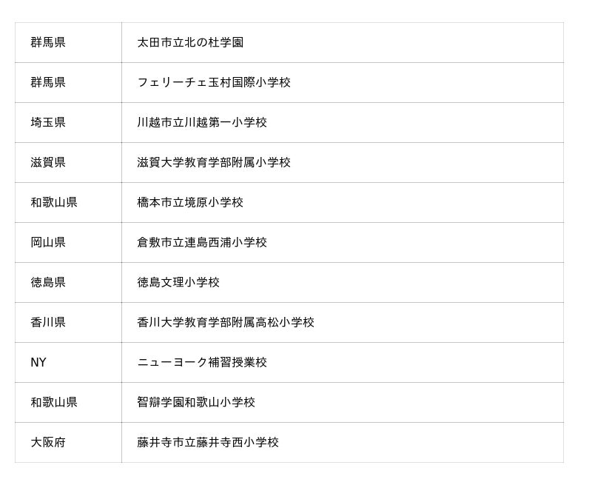Select 滋賀大学教育学部附属小学校 school entry
Image resolution: width=592 pixels, height=485 pixels.
point(214,162)
